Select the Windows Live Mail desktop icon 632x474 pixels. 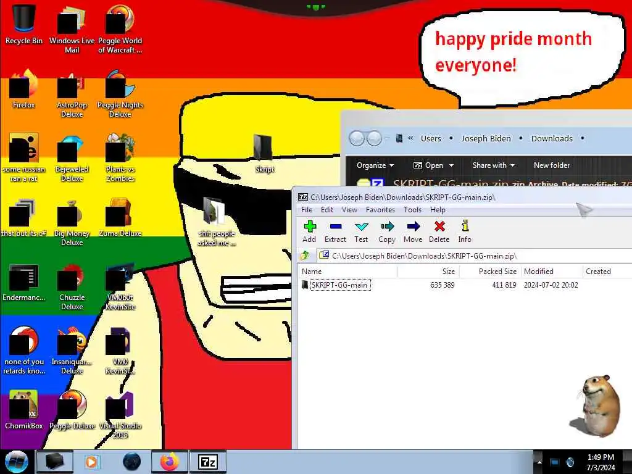point(72,28)
